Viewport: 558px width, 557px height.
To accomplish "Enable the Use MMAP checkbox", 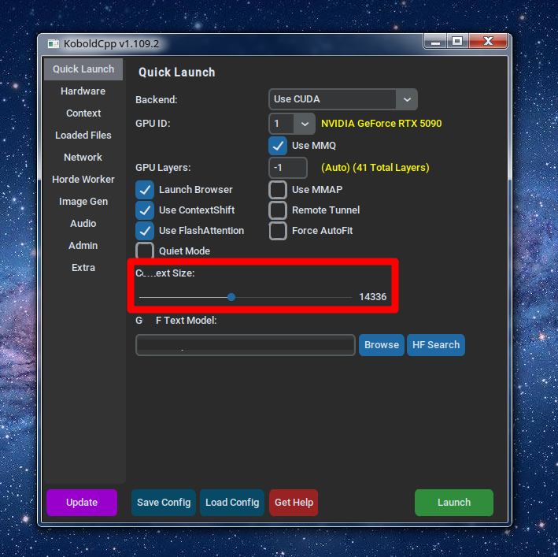I will click(x=278, y=190).
